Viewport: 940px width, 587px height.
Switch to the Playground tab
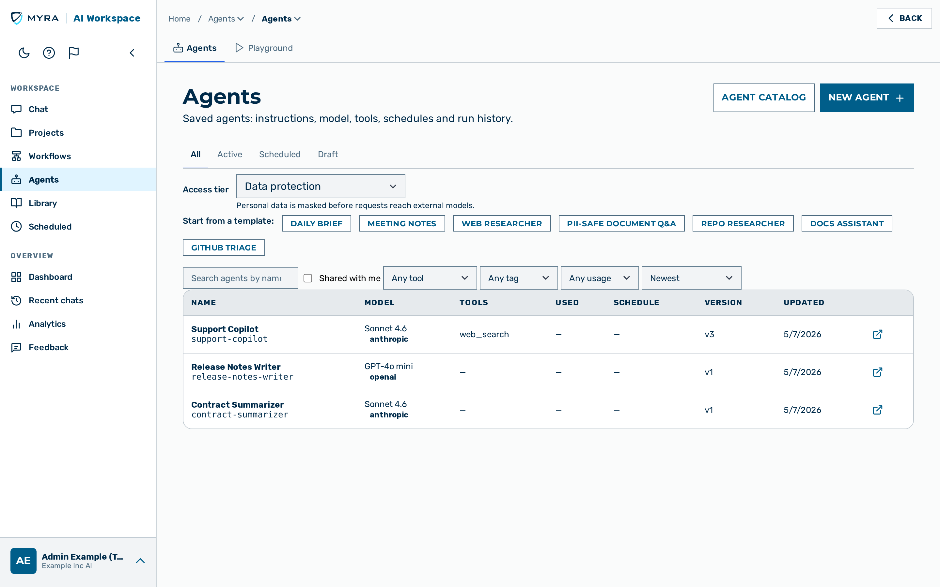pos(264,48)
